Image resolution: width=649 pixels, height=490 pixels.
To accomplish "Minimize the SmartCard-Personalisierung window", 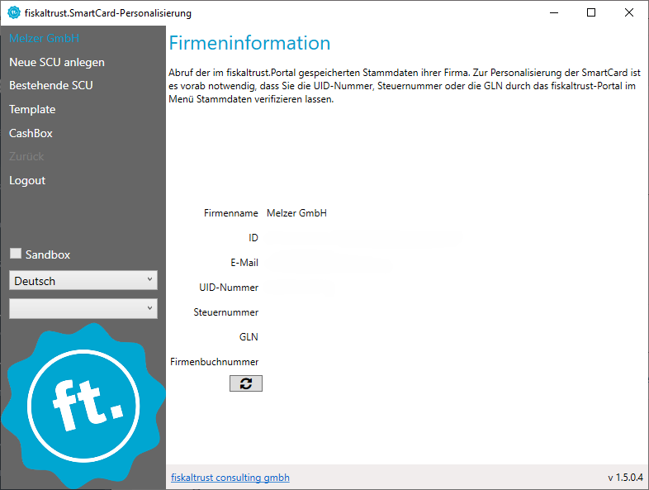I will pyautogui.click(x=554, y=13).
